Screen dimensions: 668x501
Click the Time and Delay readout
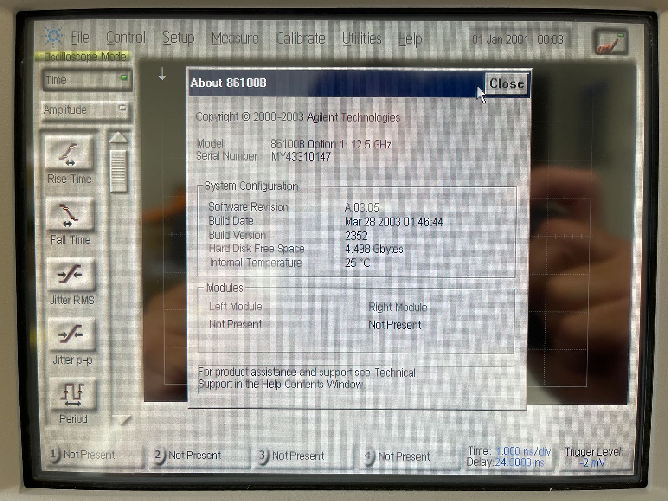pos(509,456)
